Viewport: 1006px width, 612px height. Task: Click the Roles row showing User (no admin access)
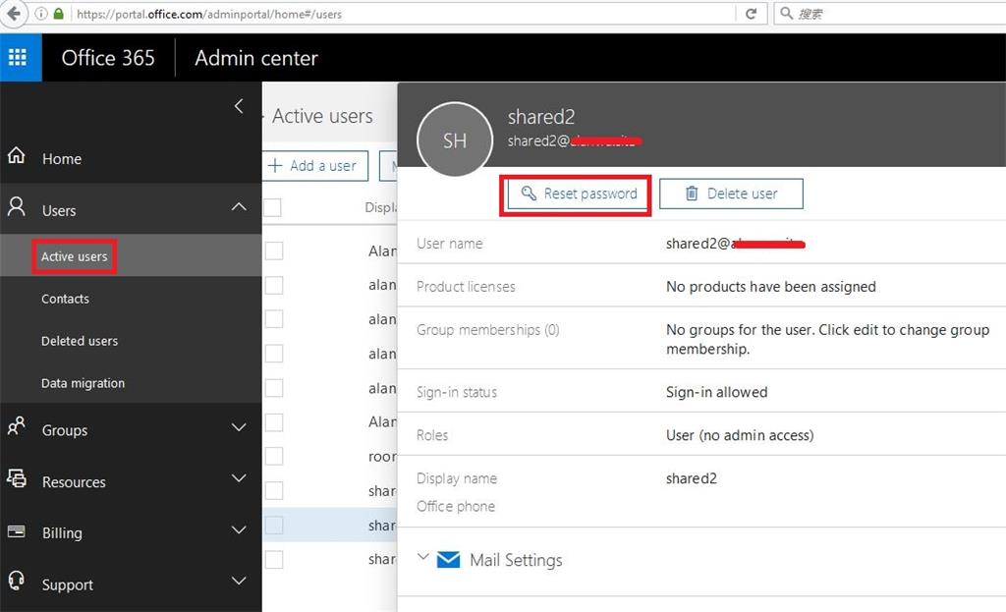coord(701,434)
